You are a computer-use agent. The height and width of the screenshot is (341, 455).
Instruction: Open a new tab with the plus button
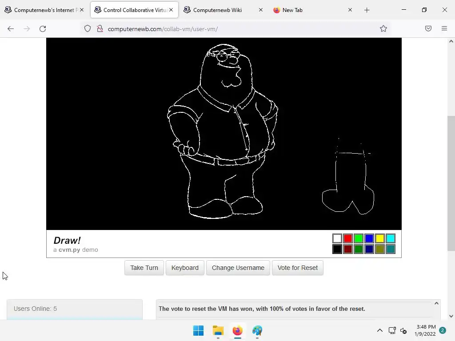[367, 10]
